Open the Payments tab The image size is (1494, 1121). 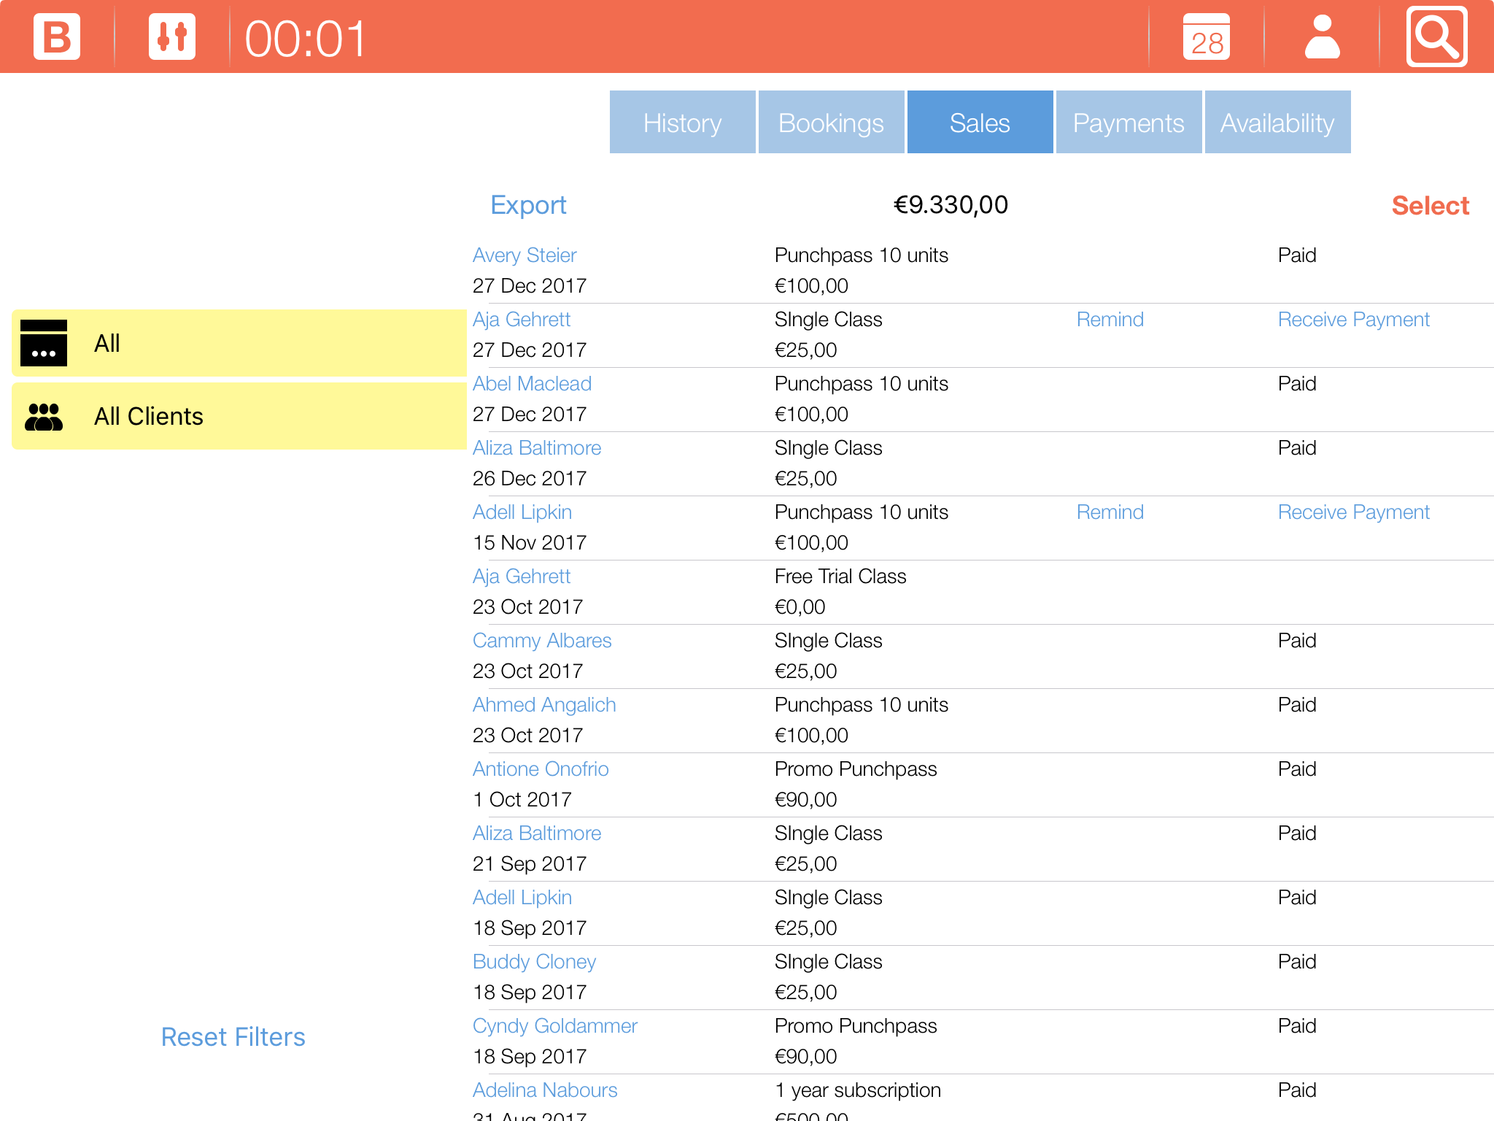1129,123
